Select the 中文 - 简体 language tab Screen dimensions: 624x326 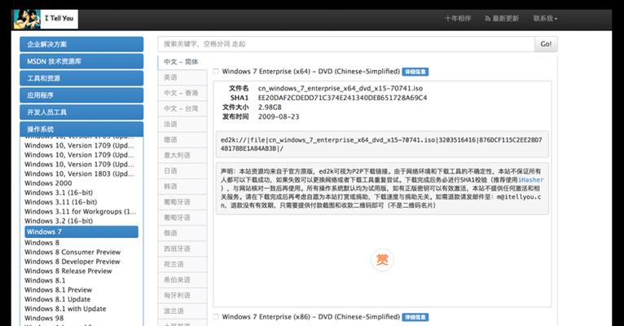point(182,62)
